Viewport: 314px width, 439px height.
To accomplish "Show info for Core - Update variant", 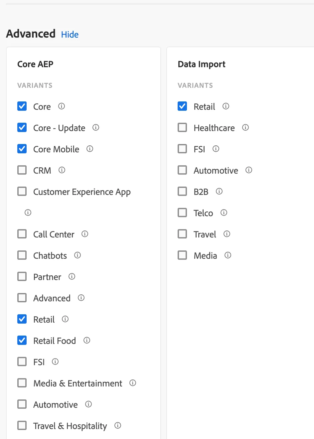I will pyautogui.click(x=96, y=127).
